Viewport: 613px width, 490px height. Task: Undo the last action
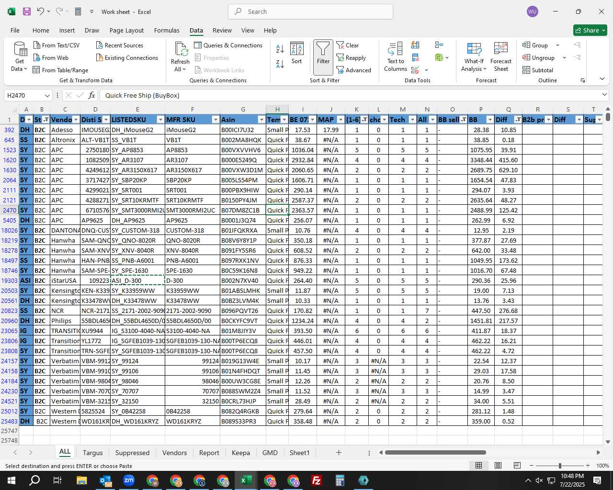41,11
